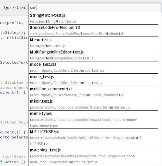162x166 pixels.
Task: Pick mkdir.test.js from the list
Action: point(93,104)
